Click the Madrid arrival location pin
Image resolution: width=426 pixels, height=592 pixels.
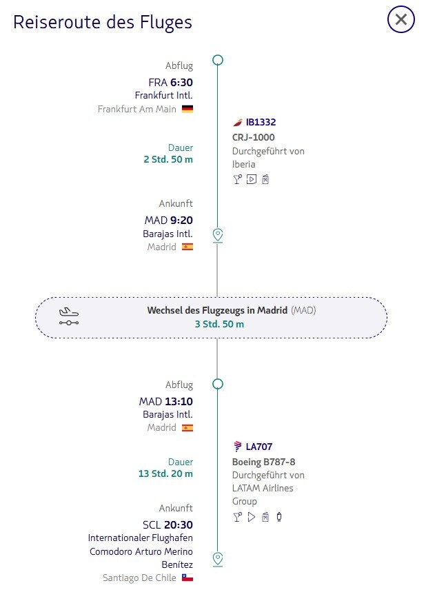(x=218, y=235)
